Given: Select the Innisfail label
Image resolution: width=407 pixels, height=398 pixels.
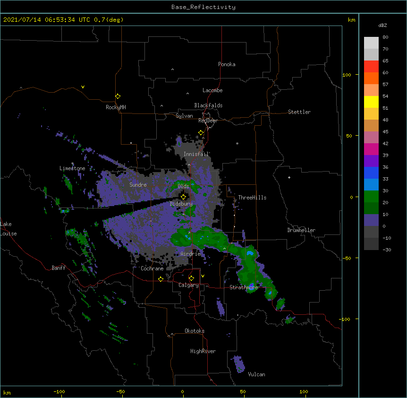Looking at the screenshot, I should (196, 154).
